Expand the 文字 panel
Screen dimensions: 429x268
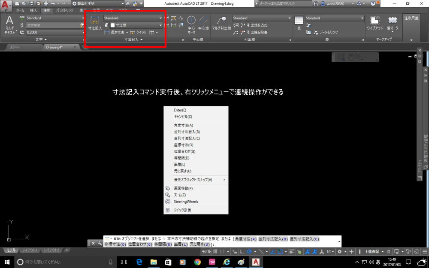(x=41, y=39)
